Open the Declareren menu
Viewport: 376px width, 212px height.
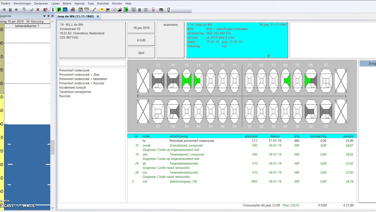tap(41, 4)
